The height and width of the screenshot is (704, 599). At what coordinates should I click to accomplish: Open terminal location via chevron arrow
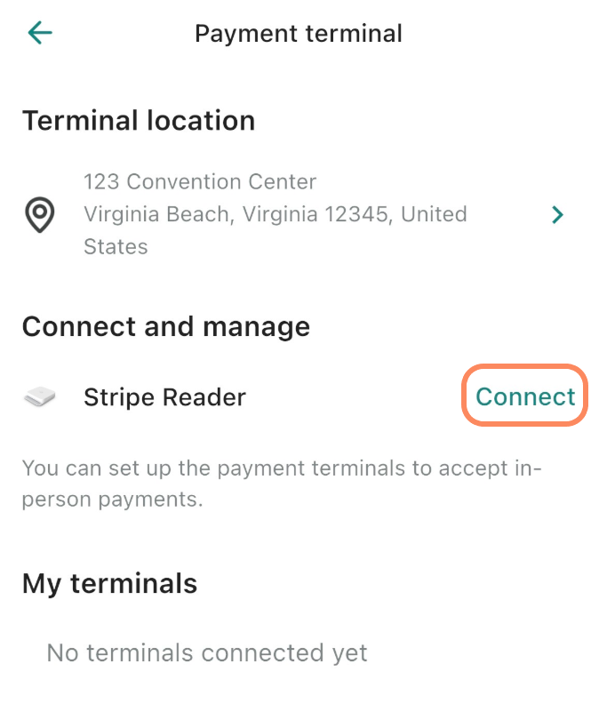557,214
